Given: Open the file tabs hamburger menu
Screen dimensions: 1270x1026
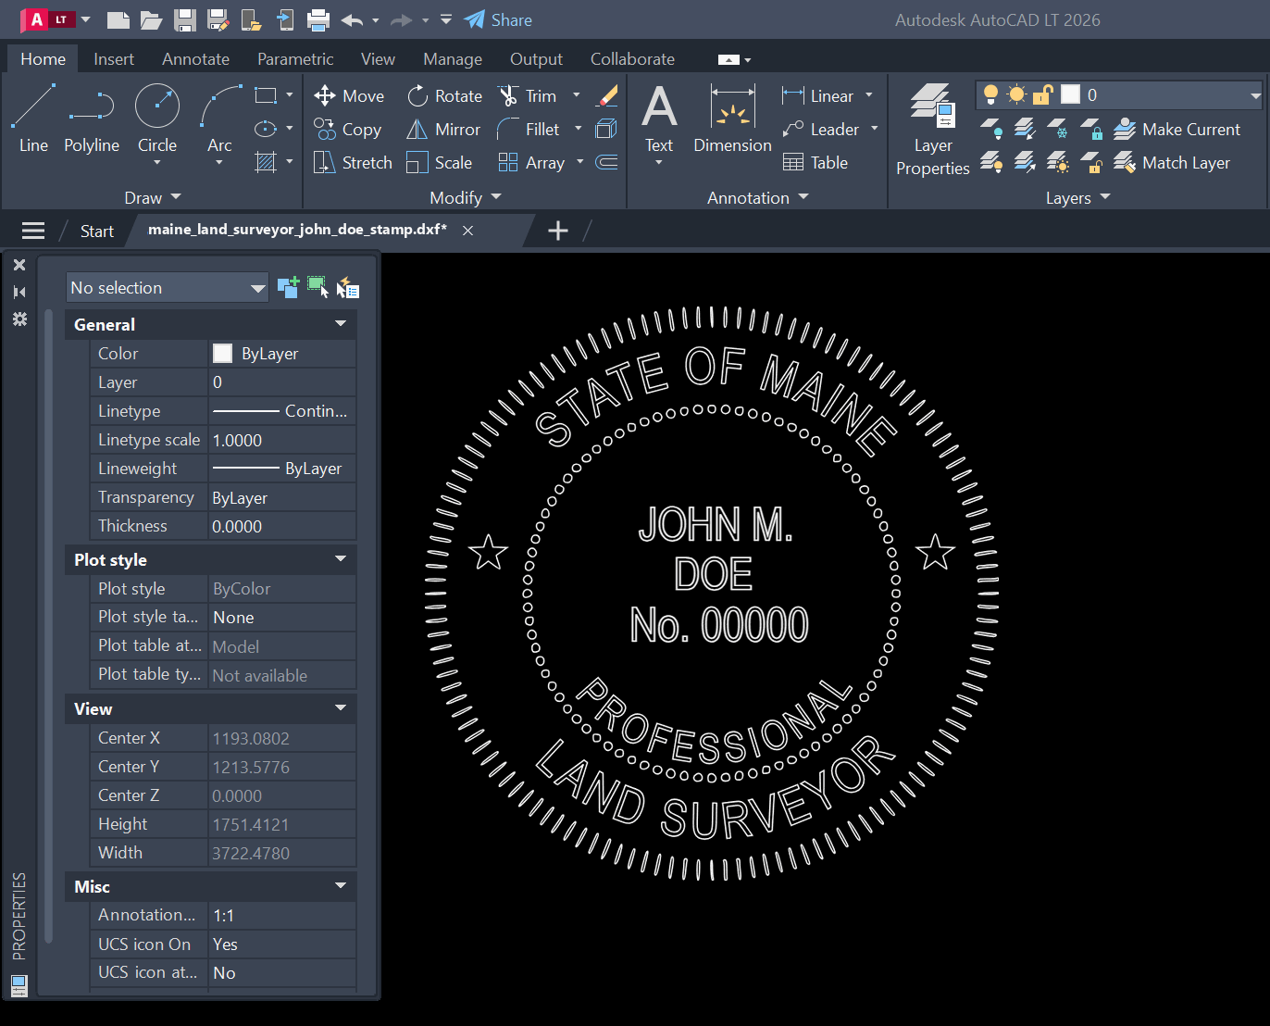Looking at the screenshot, I should (x=33, y=231).
